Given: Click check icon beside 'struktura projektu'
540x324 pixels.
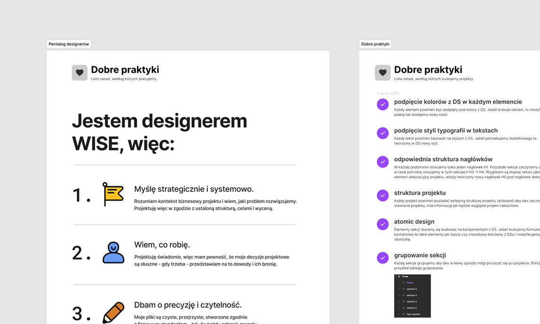Looking at the screenshot, I should coord(383,195).
